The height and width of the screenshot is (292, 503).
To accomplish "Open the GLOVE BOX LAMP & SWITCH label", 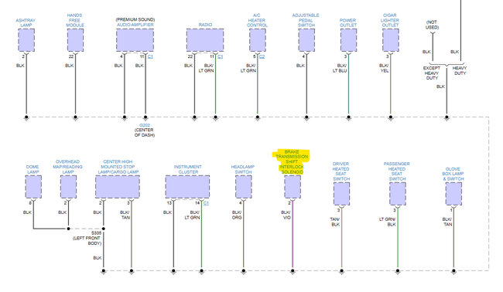I will coord(453,174).
